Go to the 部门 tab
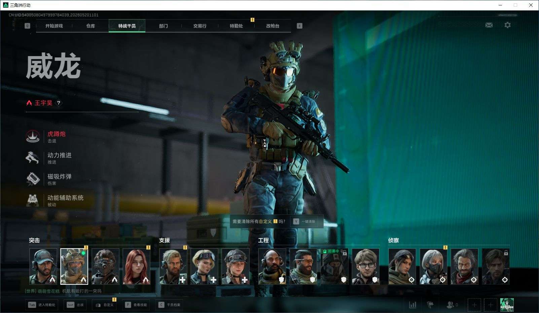The image size is (539, 313). (x=164, y=26)
